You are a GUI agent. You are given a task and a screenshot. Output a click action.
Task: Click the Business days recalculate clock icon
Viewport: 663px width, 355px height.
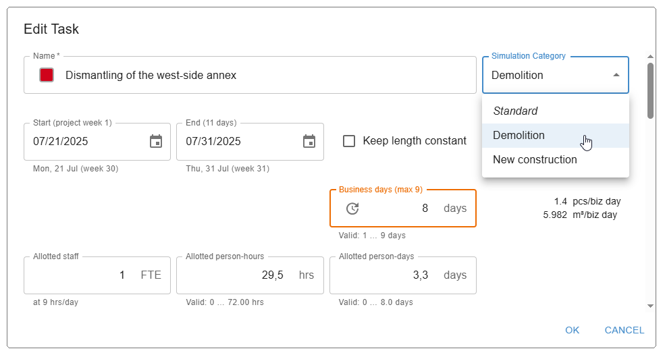[x=352, y=209]
